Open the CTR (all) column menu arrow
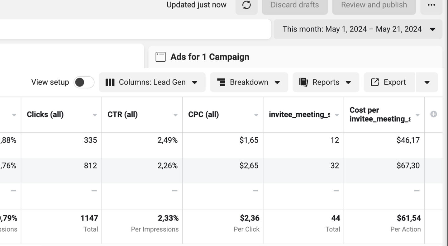 pos(175,115)
